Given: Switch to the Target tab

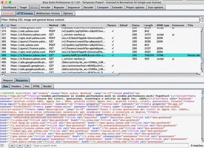Looking at the screenshot, I should pos(23,7).
